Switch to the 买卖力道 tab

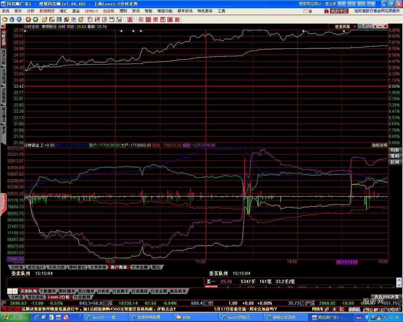56,267
